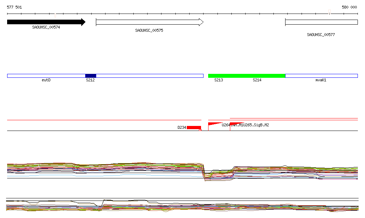Click the red D234 terminator block

point(194,127)
